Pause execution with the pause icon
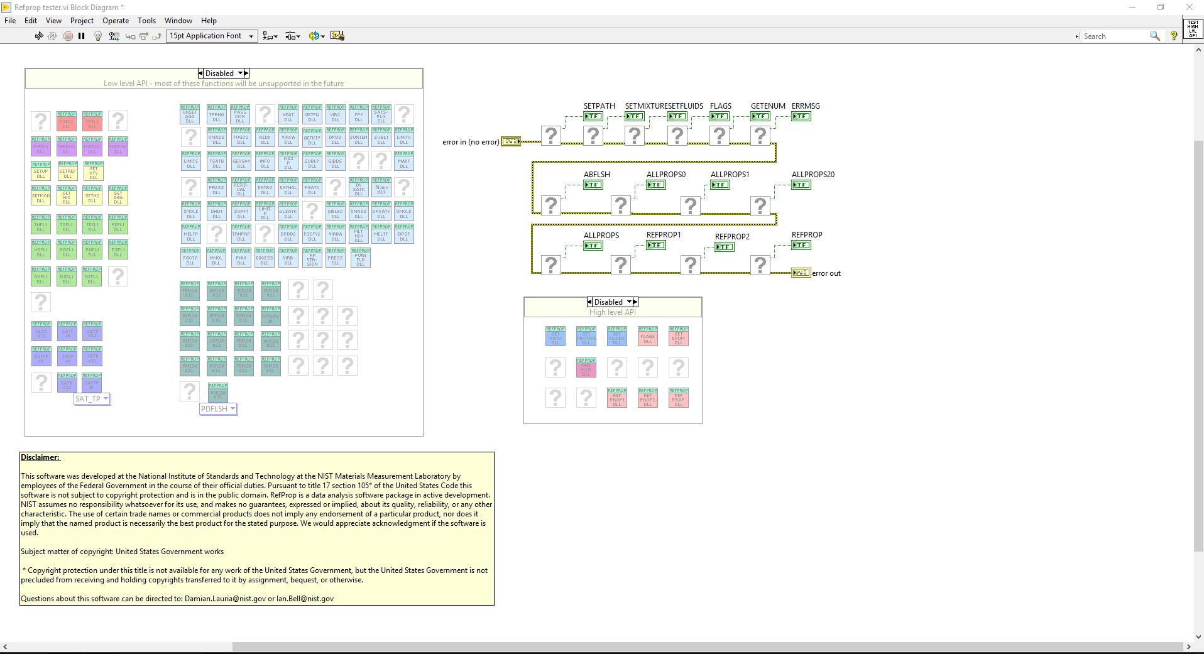This screenshot has height=654, width=1204. (81, 36)
